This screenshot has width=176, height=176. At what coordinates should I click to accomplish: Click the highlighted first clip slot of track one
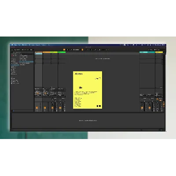(39, 54)
